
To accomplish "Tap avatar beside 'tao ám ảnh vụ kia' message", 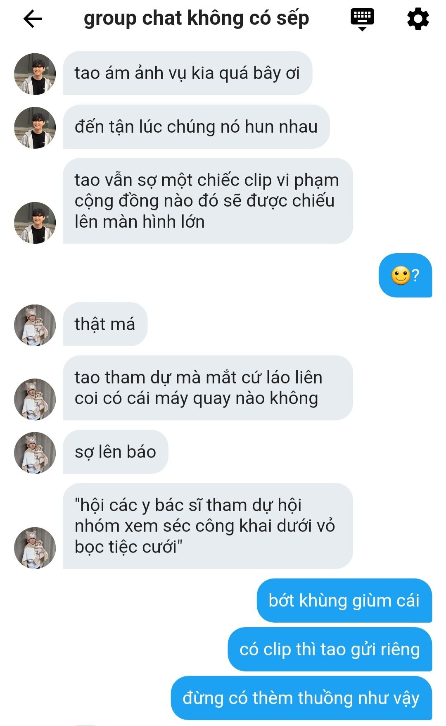I will click(35, 74).
